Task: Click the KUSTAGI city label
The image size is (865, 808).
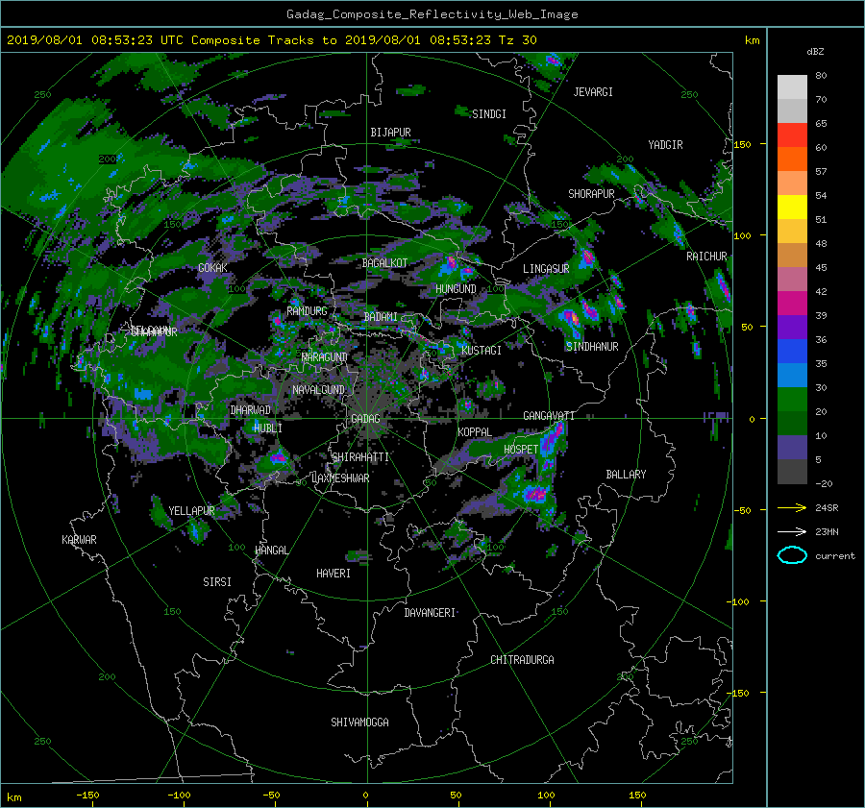Action: pos(482,351)
